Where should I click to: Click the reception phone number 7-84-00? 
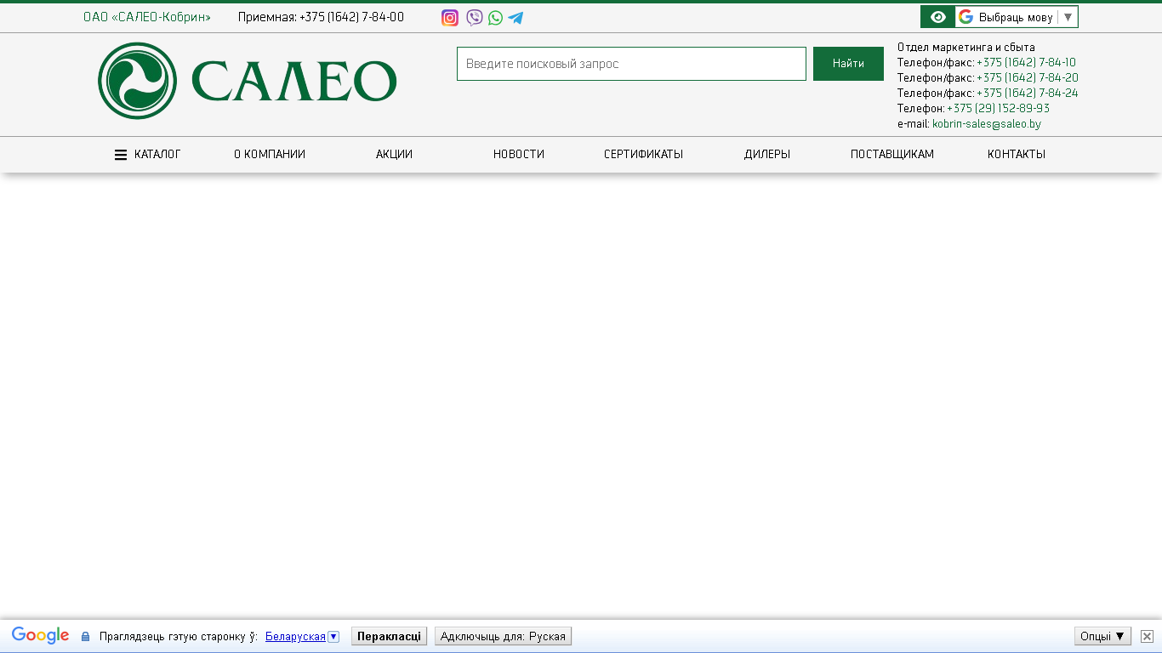(351, 17)
